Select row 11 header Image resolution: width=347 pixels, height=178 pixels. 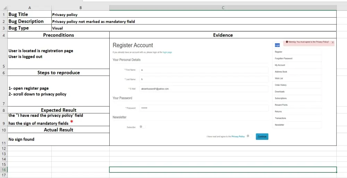[x=4, y=139]
